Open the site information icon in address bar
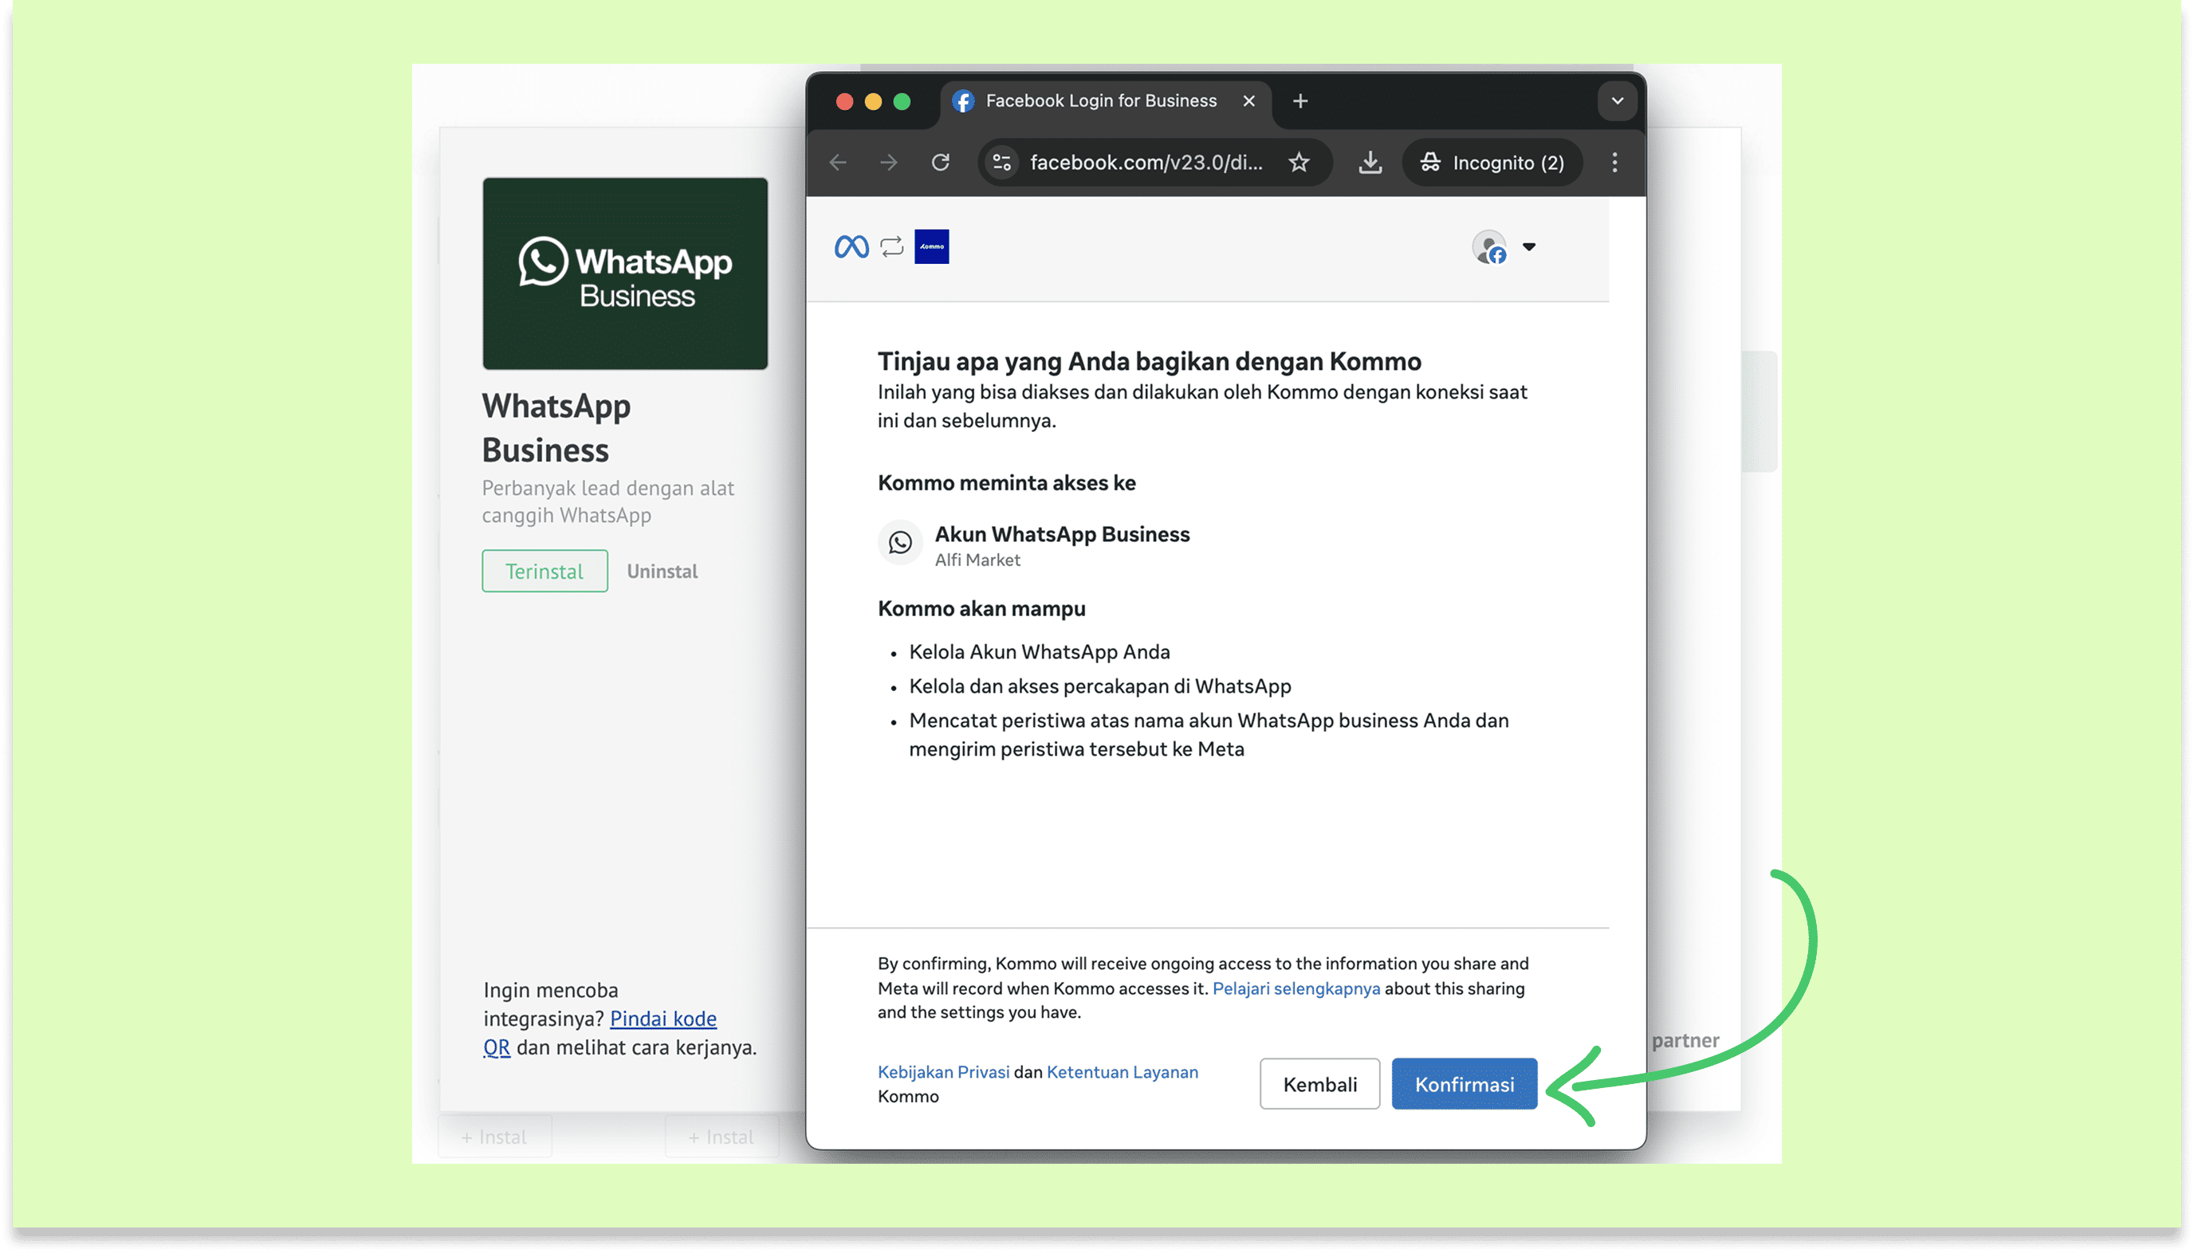 (x=1002, y=163)
